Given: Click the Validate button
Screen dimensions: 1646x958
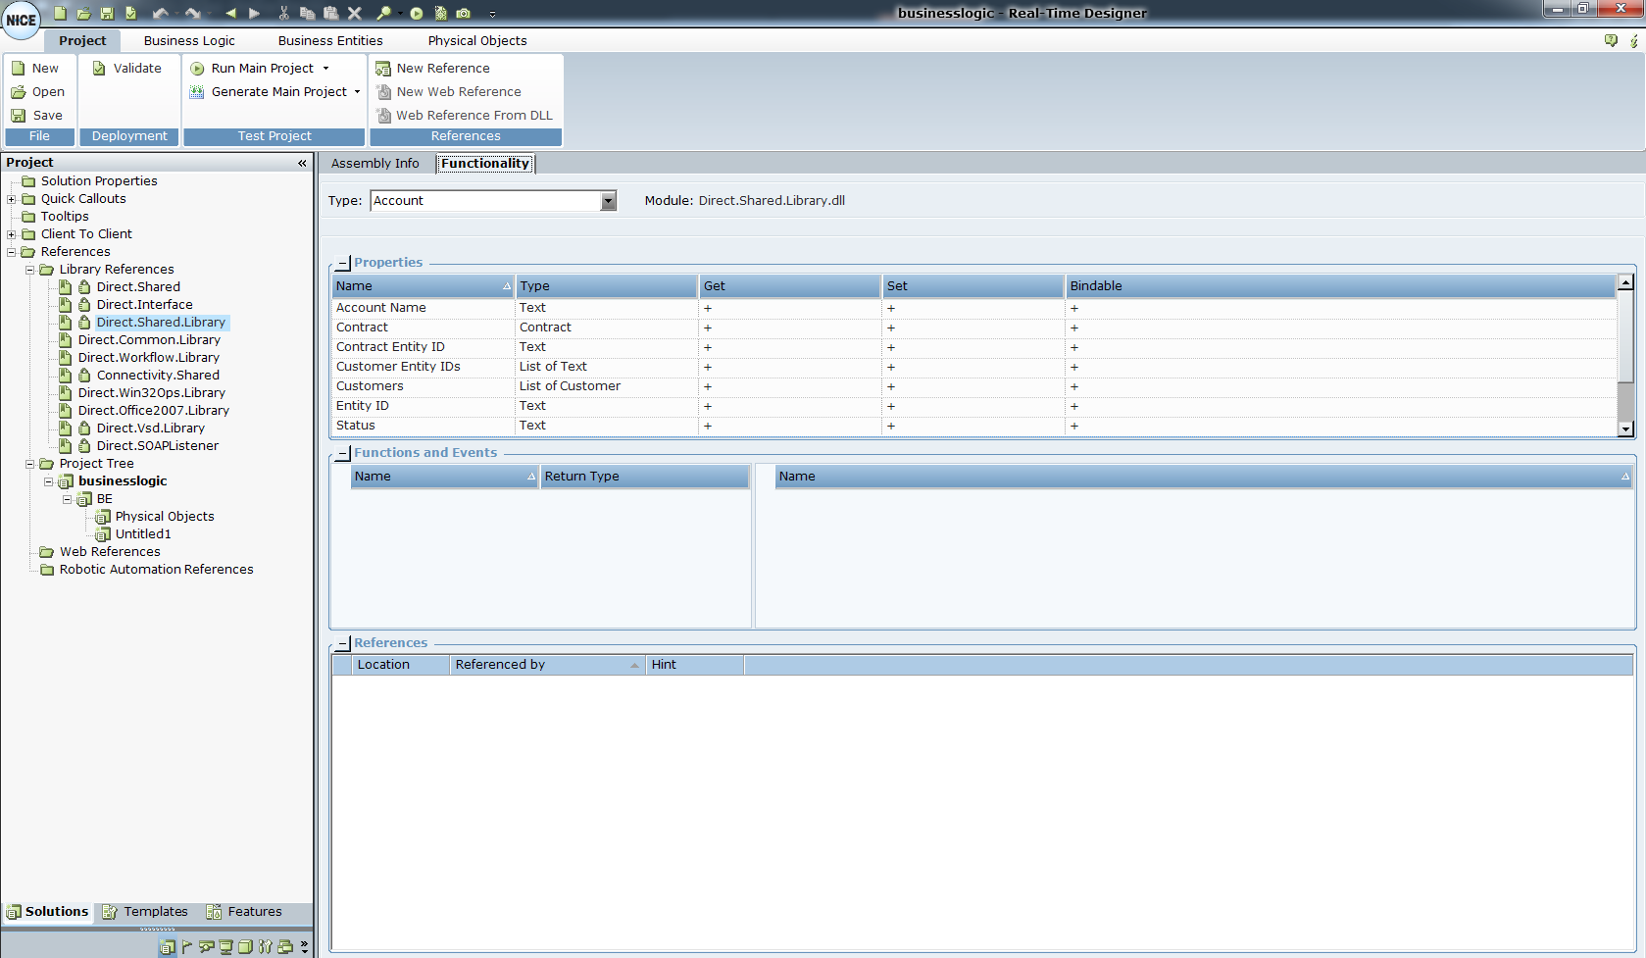Looking at the screenshot, I should click(127, 69).
